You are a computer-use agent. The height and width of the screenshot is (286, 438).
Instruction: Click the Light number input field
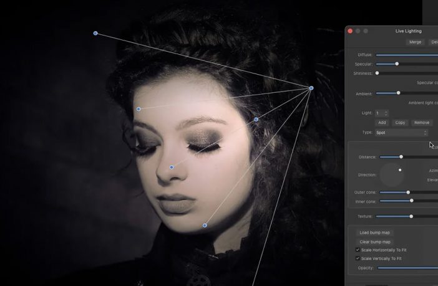[x=379, y=113]
